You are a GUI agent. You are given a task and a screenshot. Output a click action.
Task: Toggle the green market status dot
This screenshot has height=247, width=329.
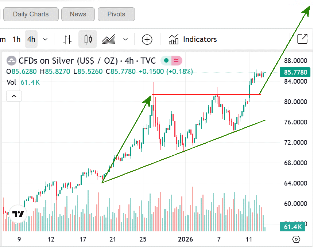pos(166,60)
